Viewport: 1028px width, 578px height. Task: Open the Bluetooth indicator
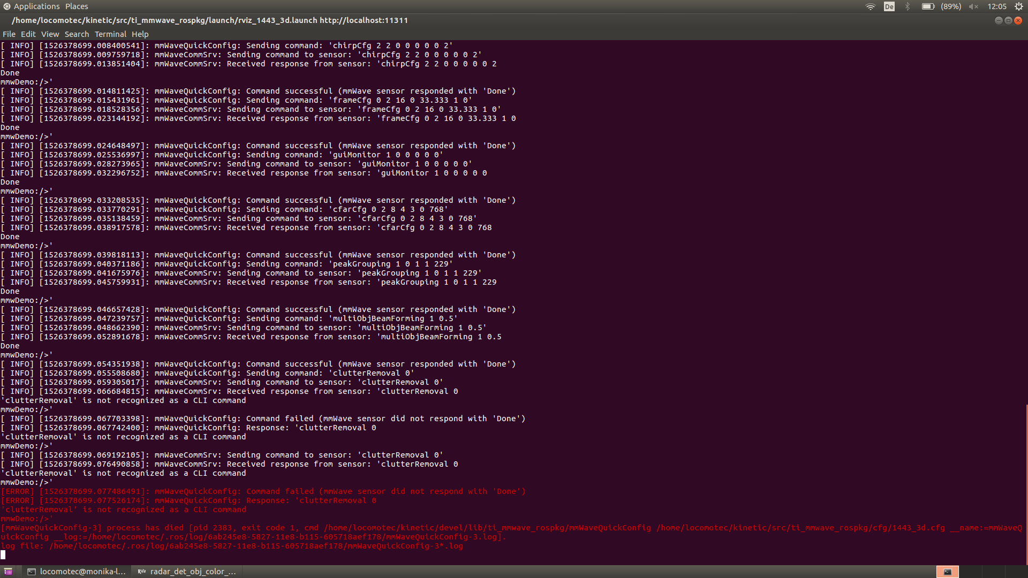tap(908, 6)
